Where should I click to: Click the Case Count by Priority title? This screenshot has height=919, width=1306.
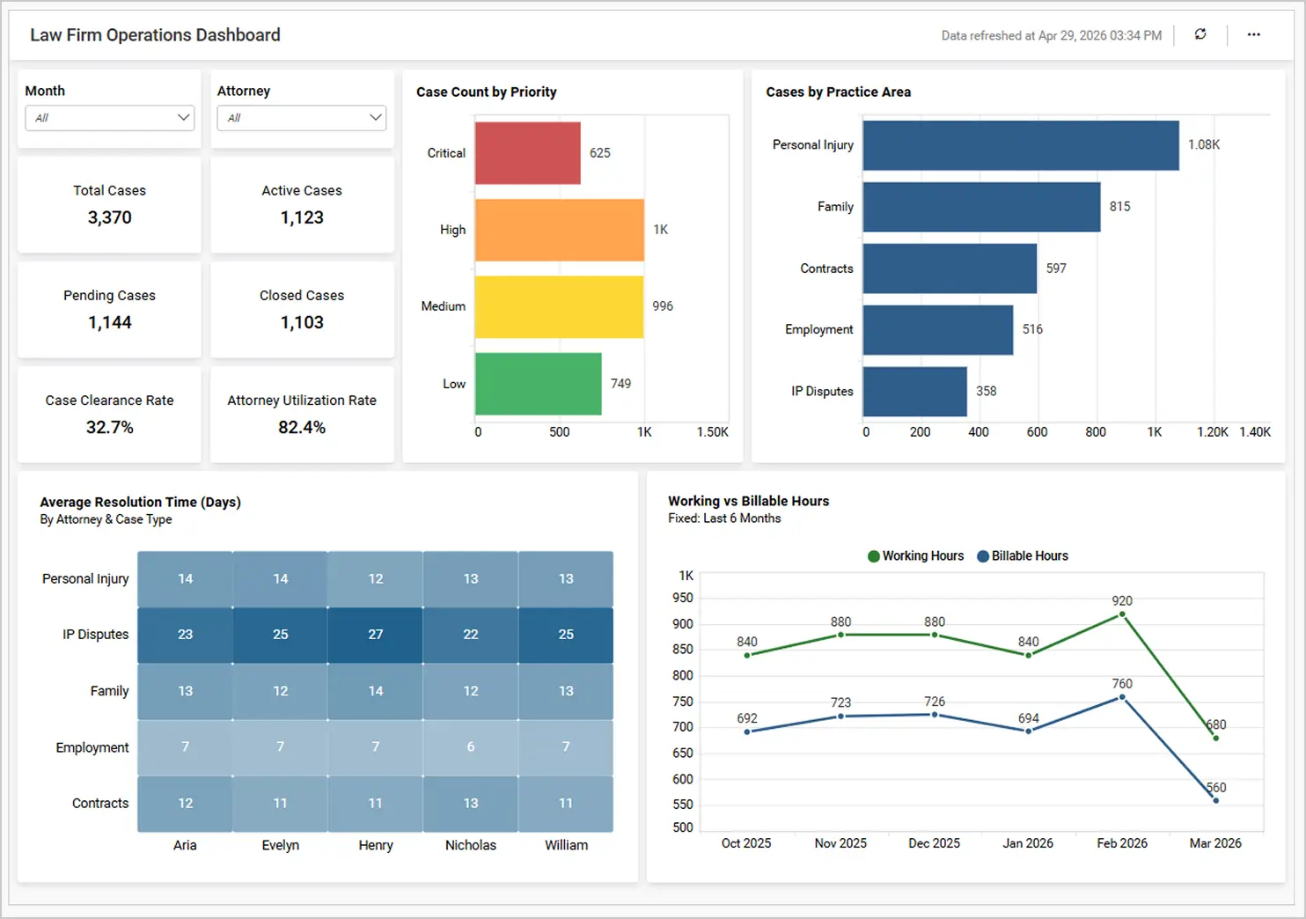click(487, 92)
